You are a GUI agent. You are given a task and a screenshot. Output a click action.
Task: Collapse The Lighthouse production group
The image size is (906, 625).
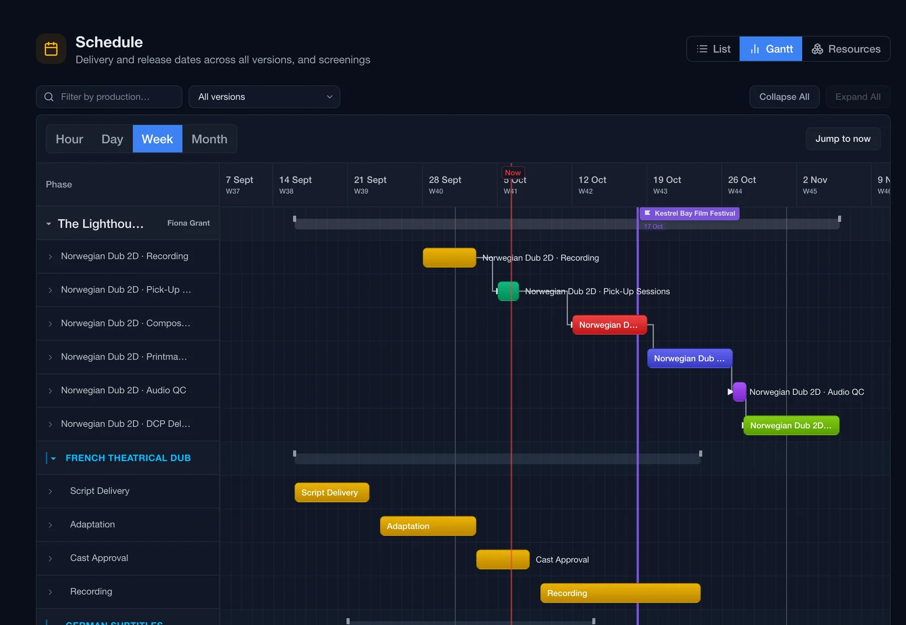(x=49, y=224)
